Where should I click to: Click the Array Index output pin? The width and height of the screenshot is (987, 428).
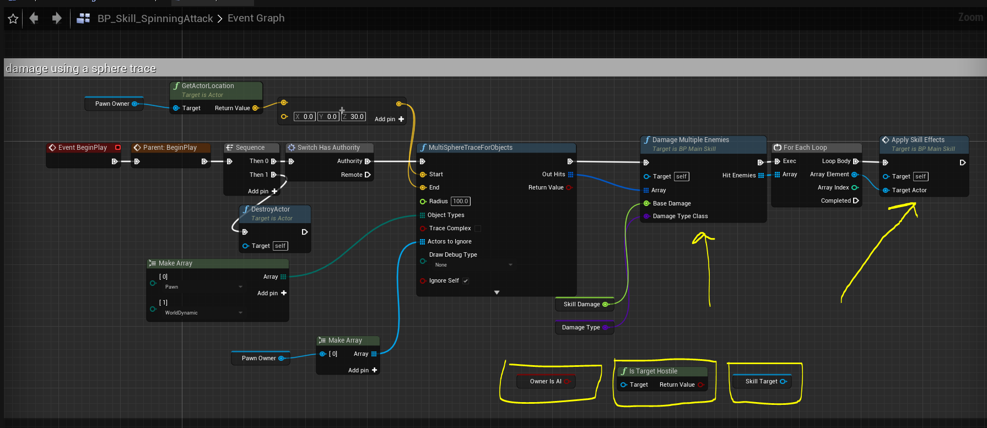click(x=855, y=188)
